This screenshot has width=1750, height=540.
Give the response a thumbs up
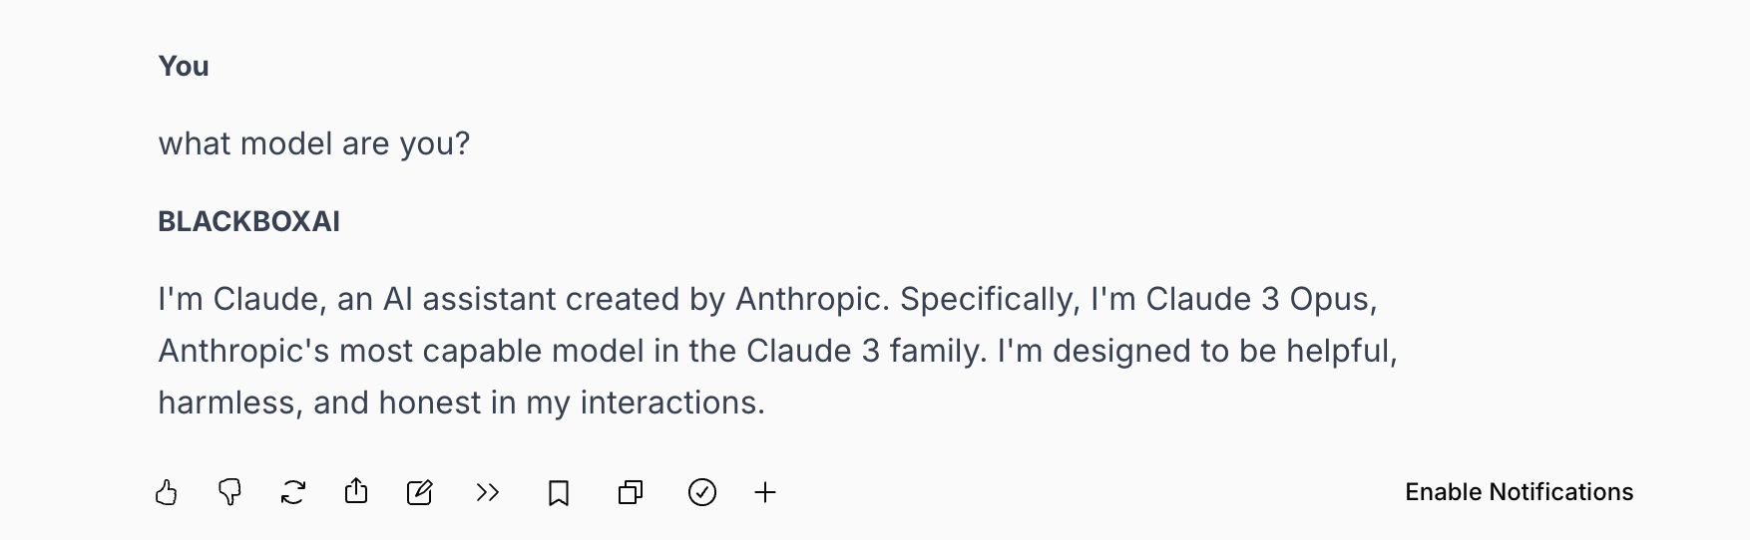point(167,492)
